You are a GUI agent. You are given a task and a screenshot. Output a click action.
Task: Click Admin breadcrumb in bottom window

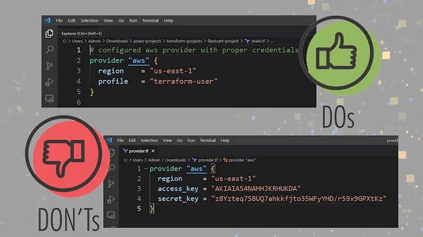(154, 160)
